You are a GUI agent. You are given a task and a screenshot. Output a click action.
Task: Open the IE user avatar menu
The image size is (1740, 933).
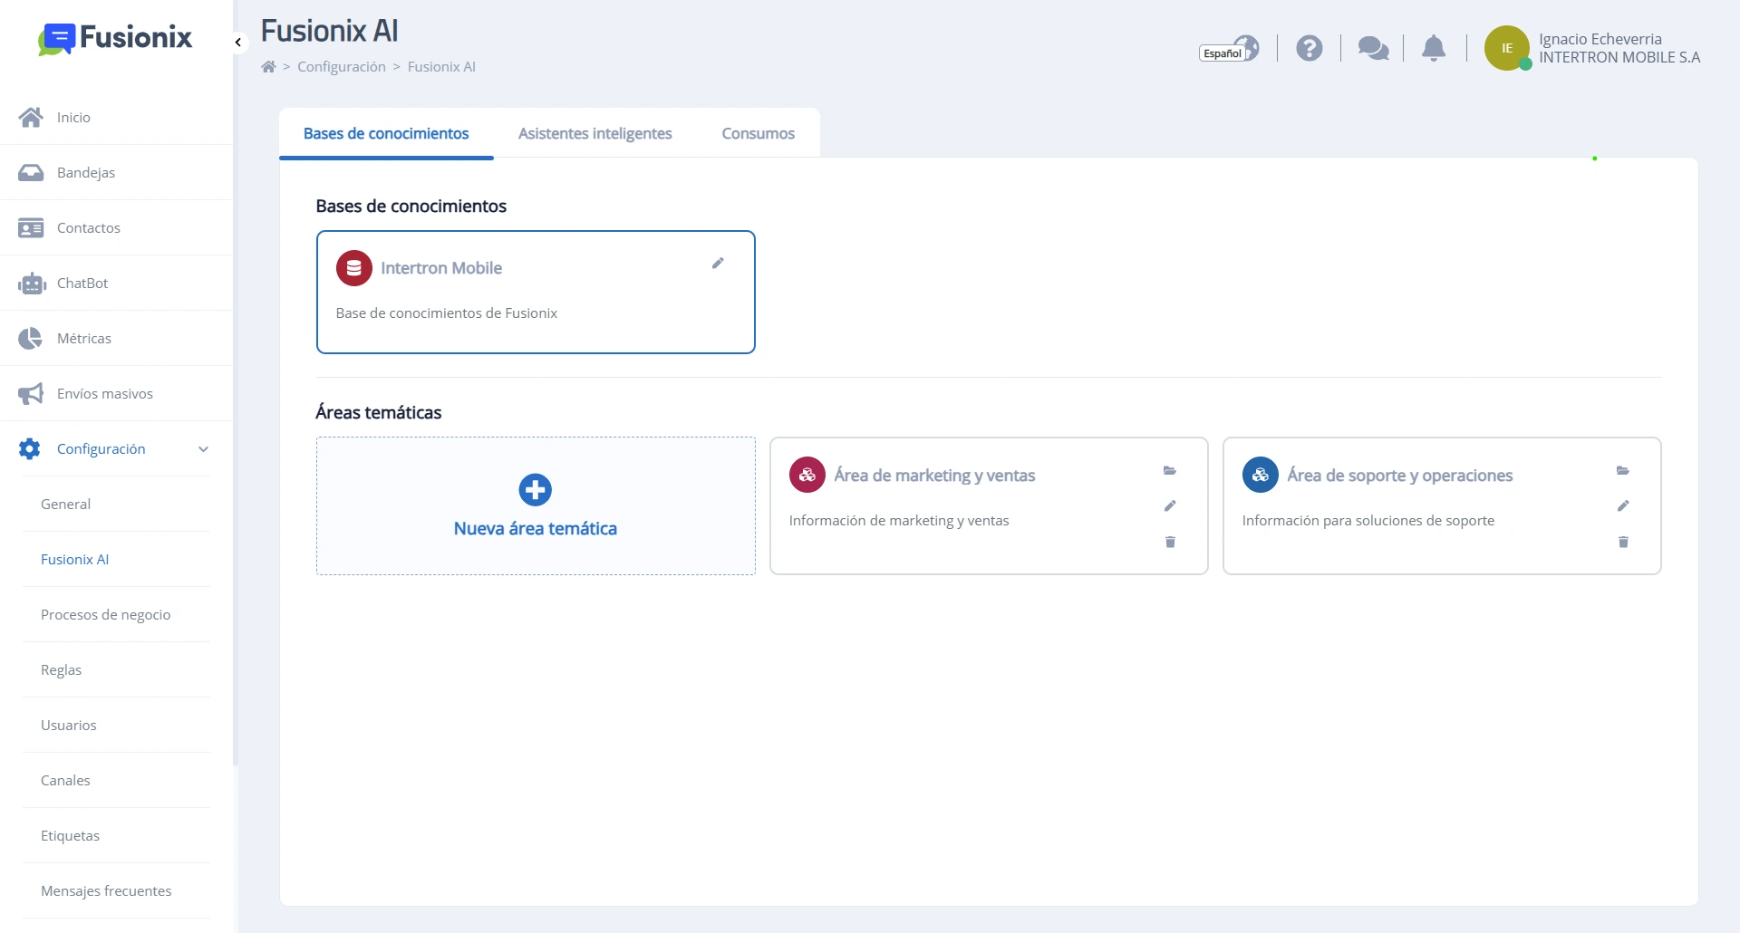pyautogui.click(x=1507, y=48)
